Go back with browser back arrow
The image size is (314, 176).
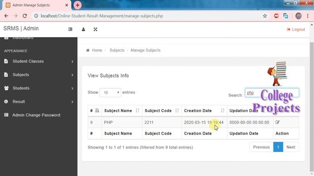tap(6, 16)
